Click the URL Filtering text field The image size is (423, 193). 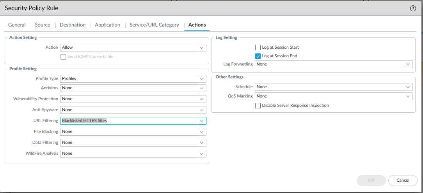(129, 121)
